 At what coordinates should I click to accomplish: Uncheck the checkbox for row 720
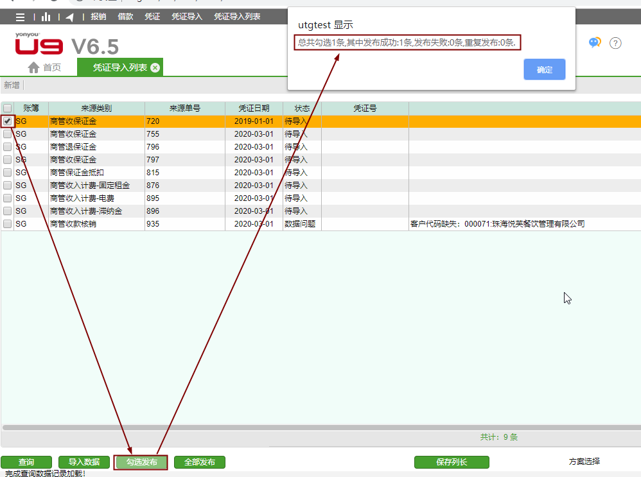(x=7, y=121)
